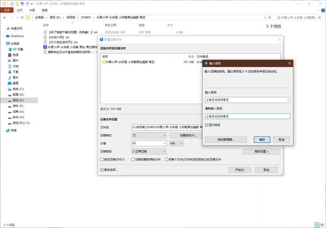This screenshot has width=326, height=228.
Task: Click 取消 in 新建压缩文件 dialog
Action: click(x=267, y=170)
